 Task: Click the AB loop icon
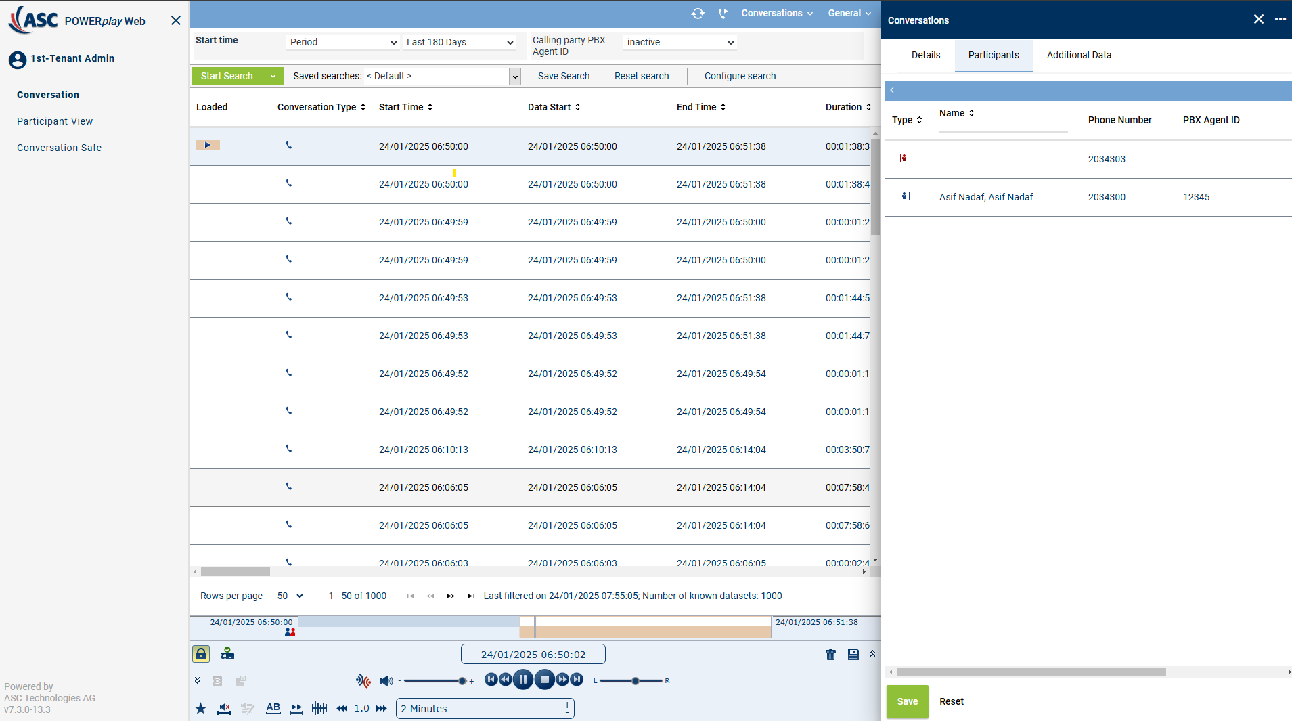tap(273, 708)
